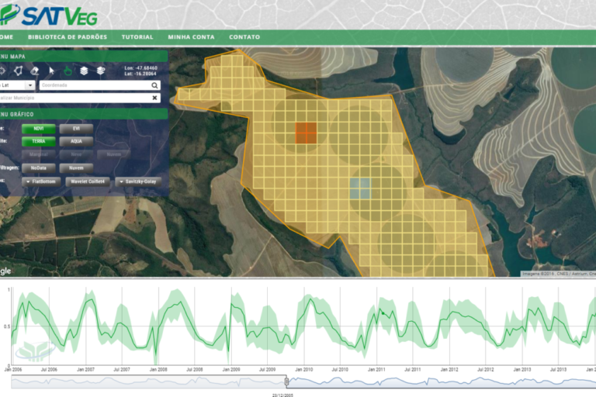Click the Wavelet Coiflet4 filter button
Image resolution: width=596 pixels, height=397 pixels.
[87, 181]
